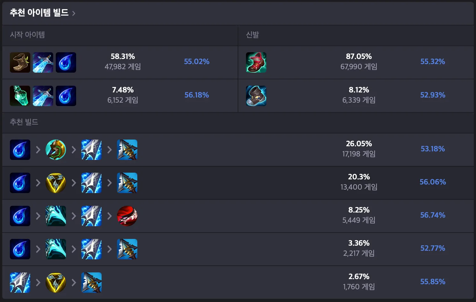Click the 56.74% win rate in third build
The image size is (476, 302).
pyautogui.click(x=432, y=215)
